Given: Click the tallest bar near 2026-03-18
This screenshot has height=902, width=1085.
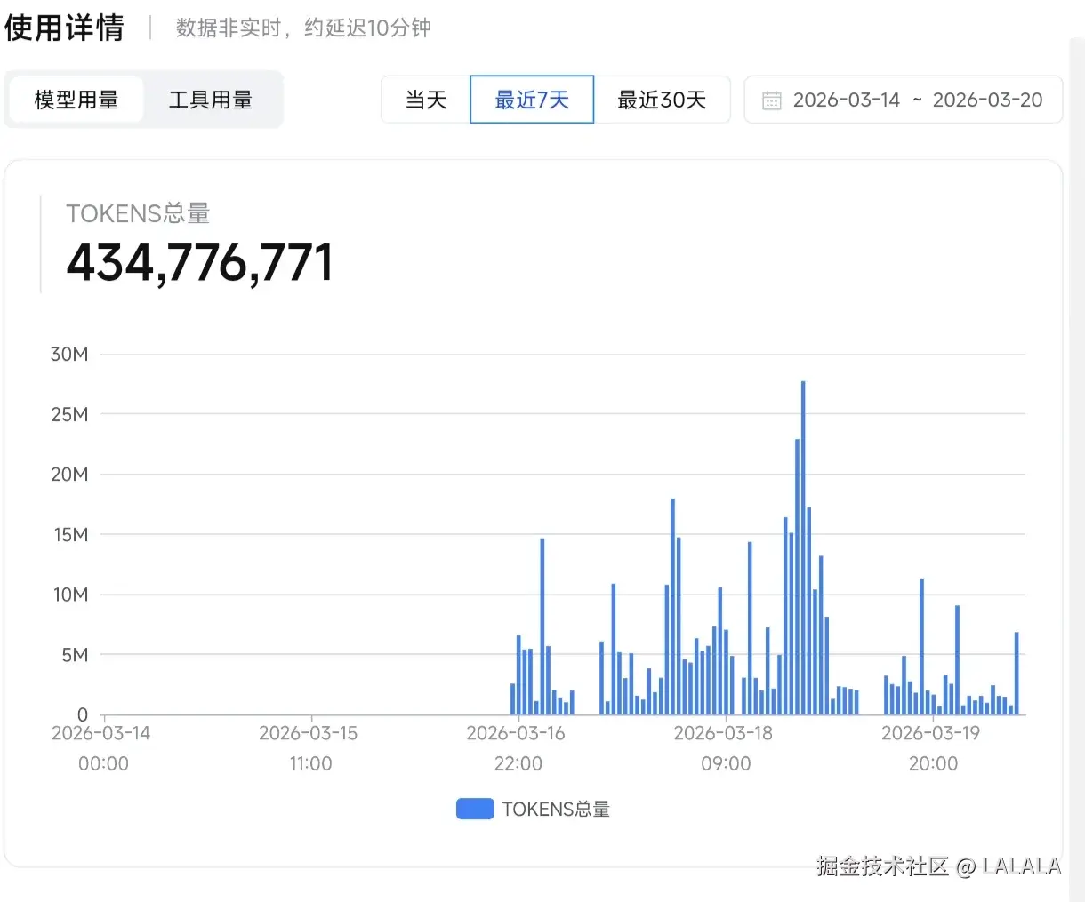Looking at the screenshot, I should [803, 533].
